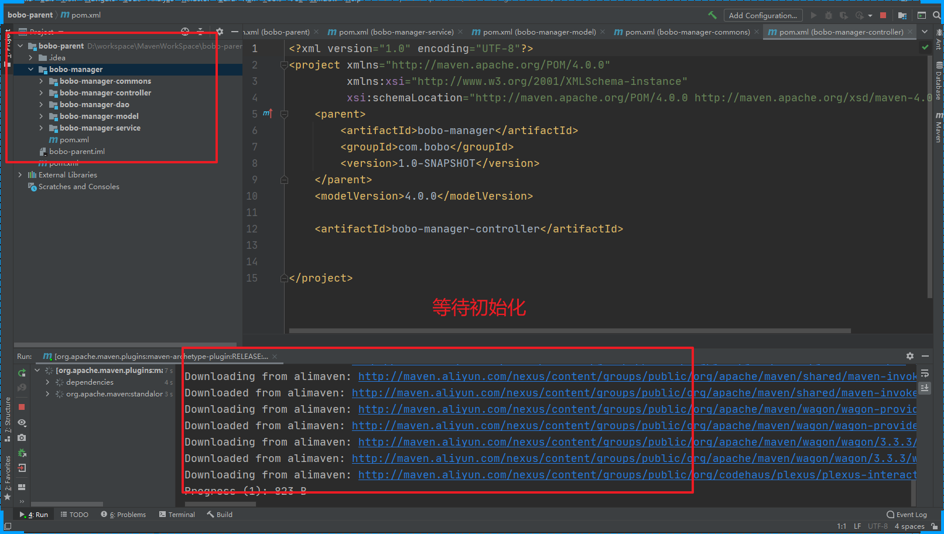
Task: Expand bobo-manager-controller module
Action: (41, 93)
